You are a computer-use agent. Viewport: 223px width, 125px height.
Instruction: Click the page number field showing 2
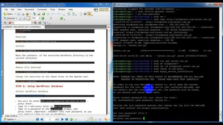click(49, 119)
